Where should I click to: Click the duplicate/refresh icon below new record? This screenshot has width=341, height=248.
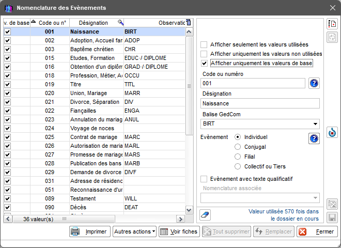click(x=332, y=37)
